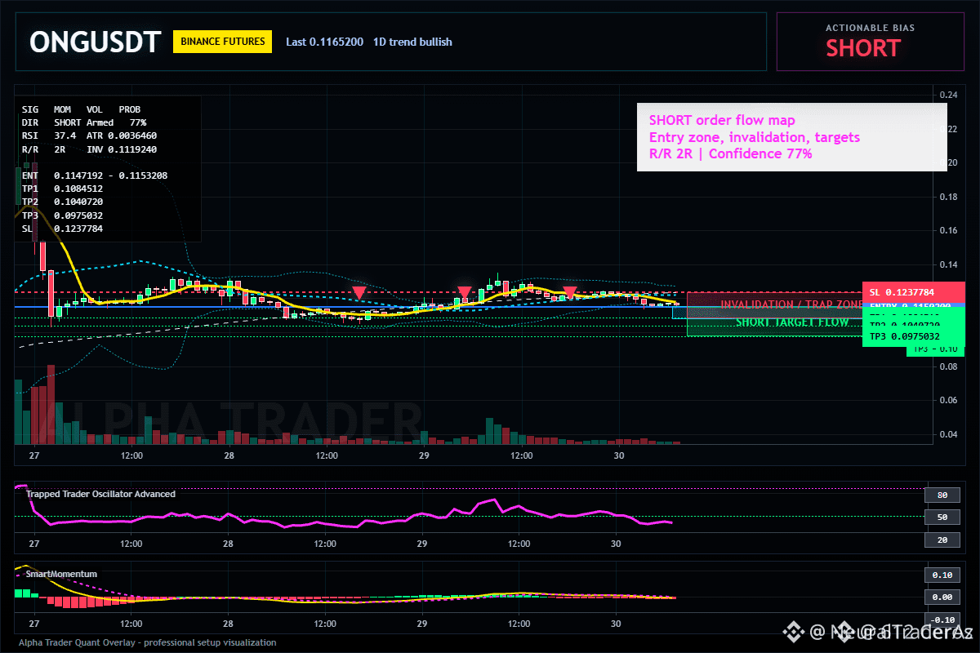Click Entry zone, invalidation, targets annotation line
This screenshot has height=653, width=980.
755,137
